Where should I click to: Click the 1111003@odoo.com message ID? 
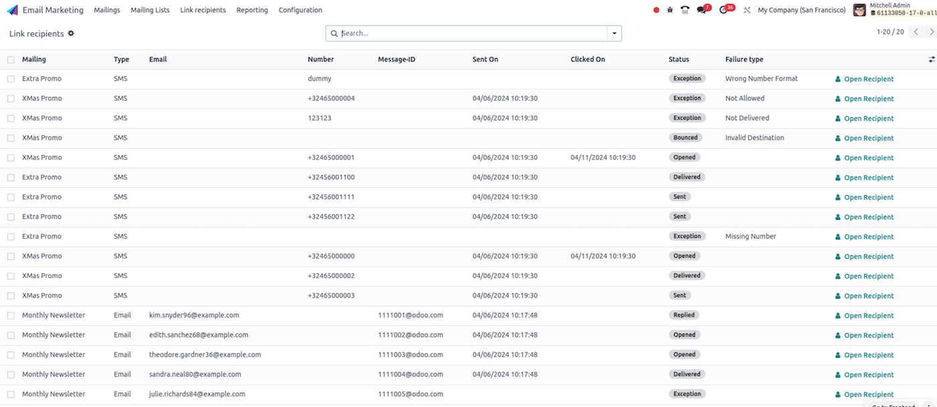tap(410, 355)
